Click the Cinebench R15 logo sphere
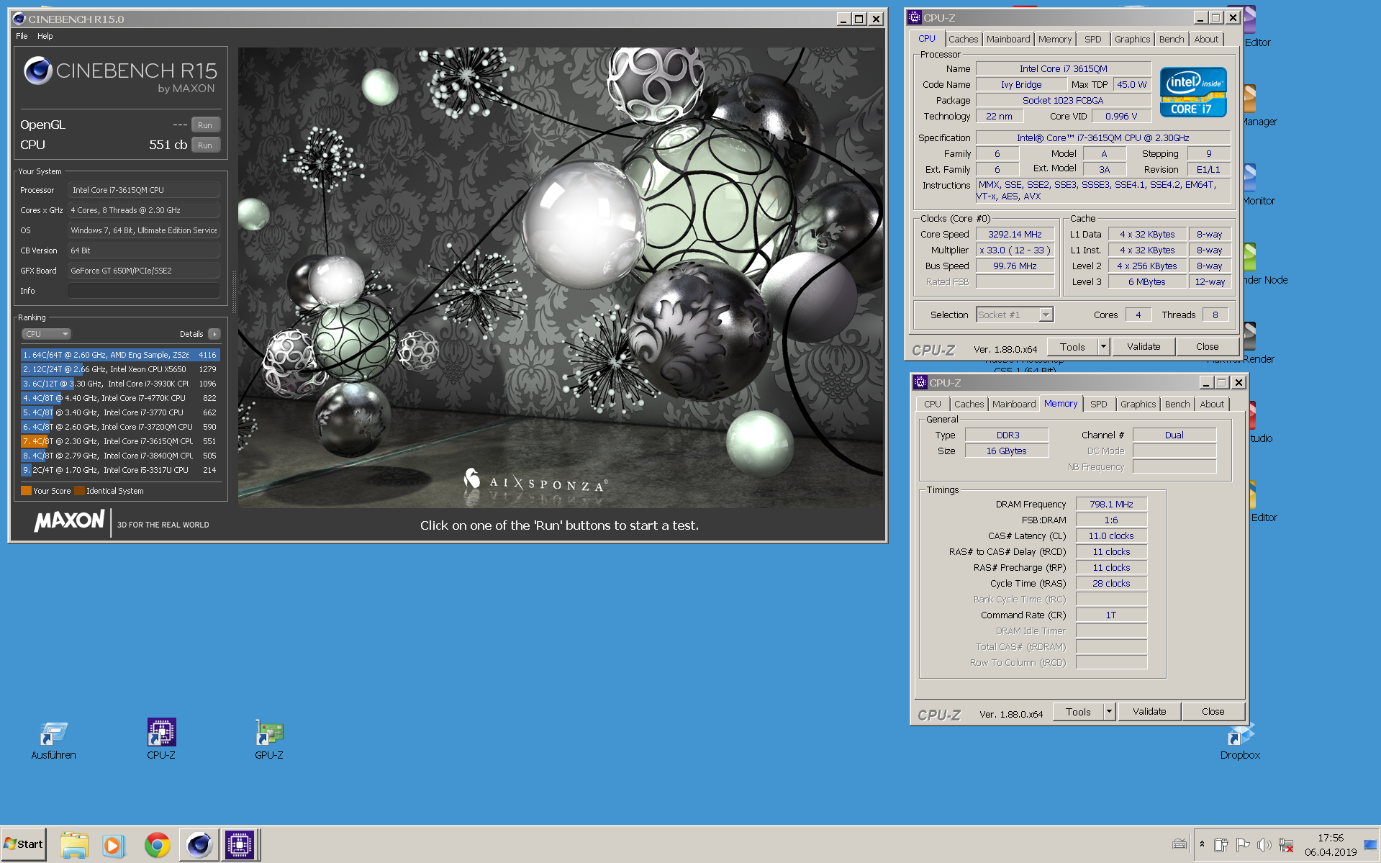This screenshot has width=1381, height=863. click(37, 71)
